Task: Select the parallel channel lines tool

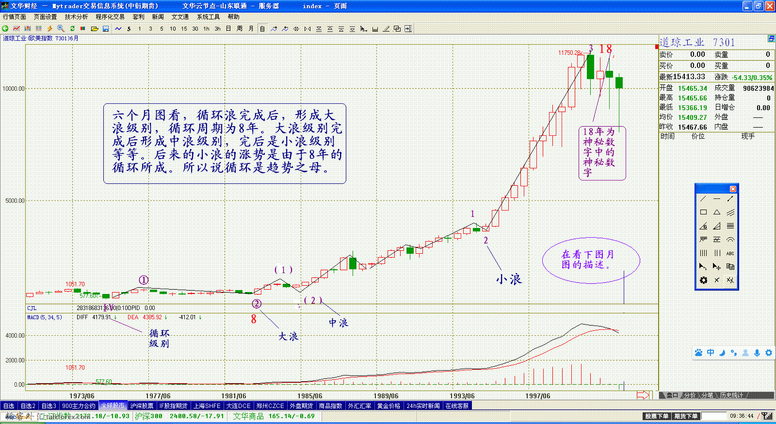Action: [730, 212]
